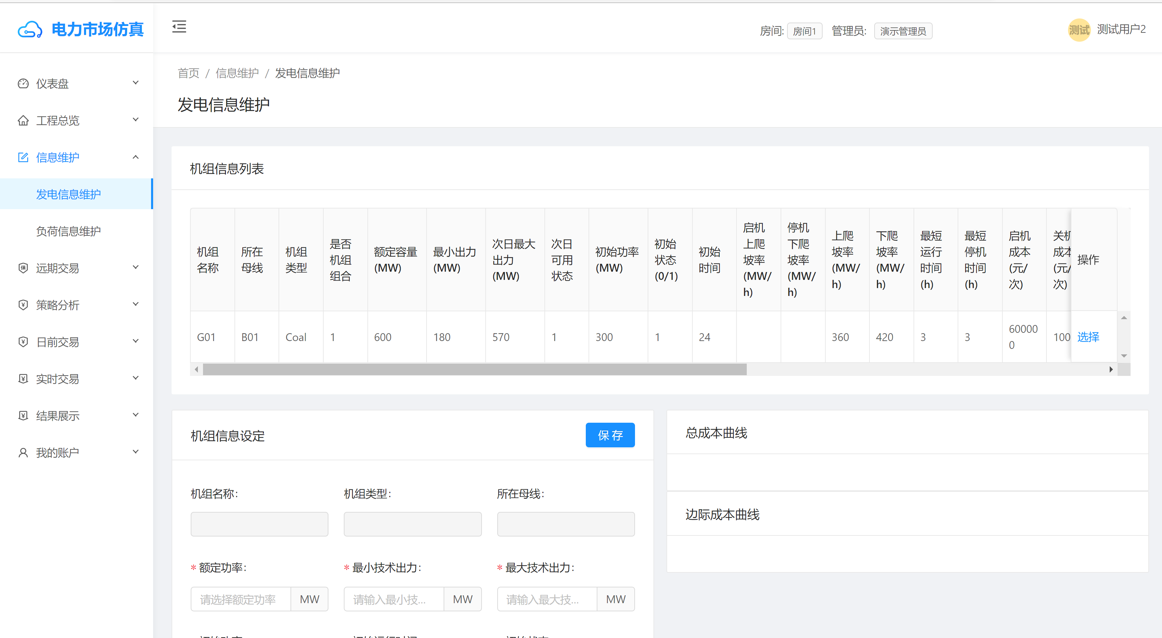Focus the 机组类型 input field
The width and height of the screenshot is (1162, 638).
(x=412, y=524)
